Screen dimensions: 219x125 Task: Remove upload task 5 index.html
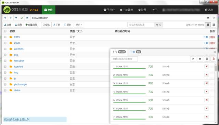[207, 100]
